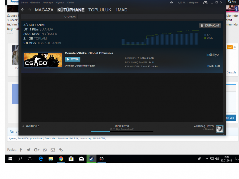Open volume control tray icon

click(x=217, y=159)
